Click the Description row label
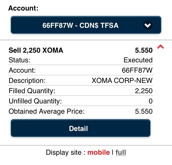The height and width of the screenshot is (165, 172). tap(27, 80)
